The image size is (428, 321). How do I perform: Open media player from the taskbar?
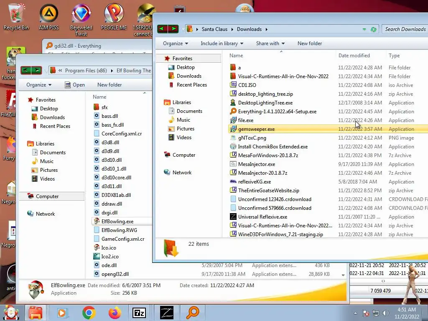point(62,313)
